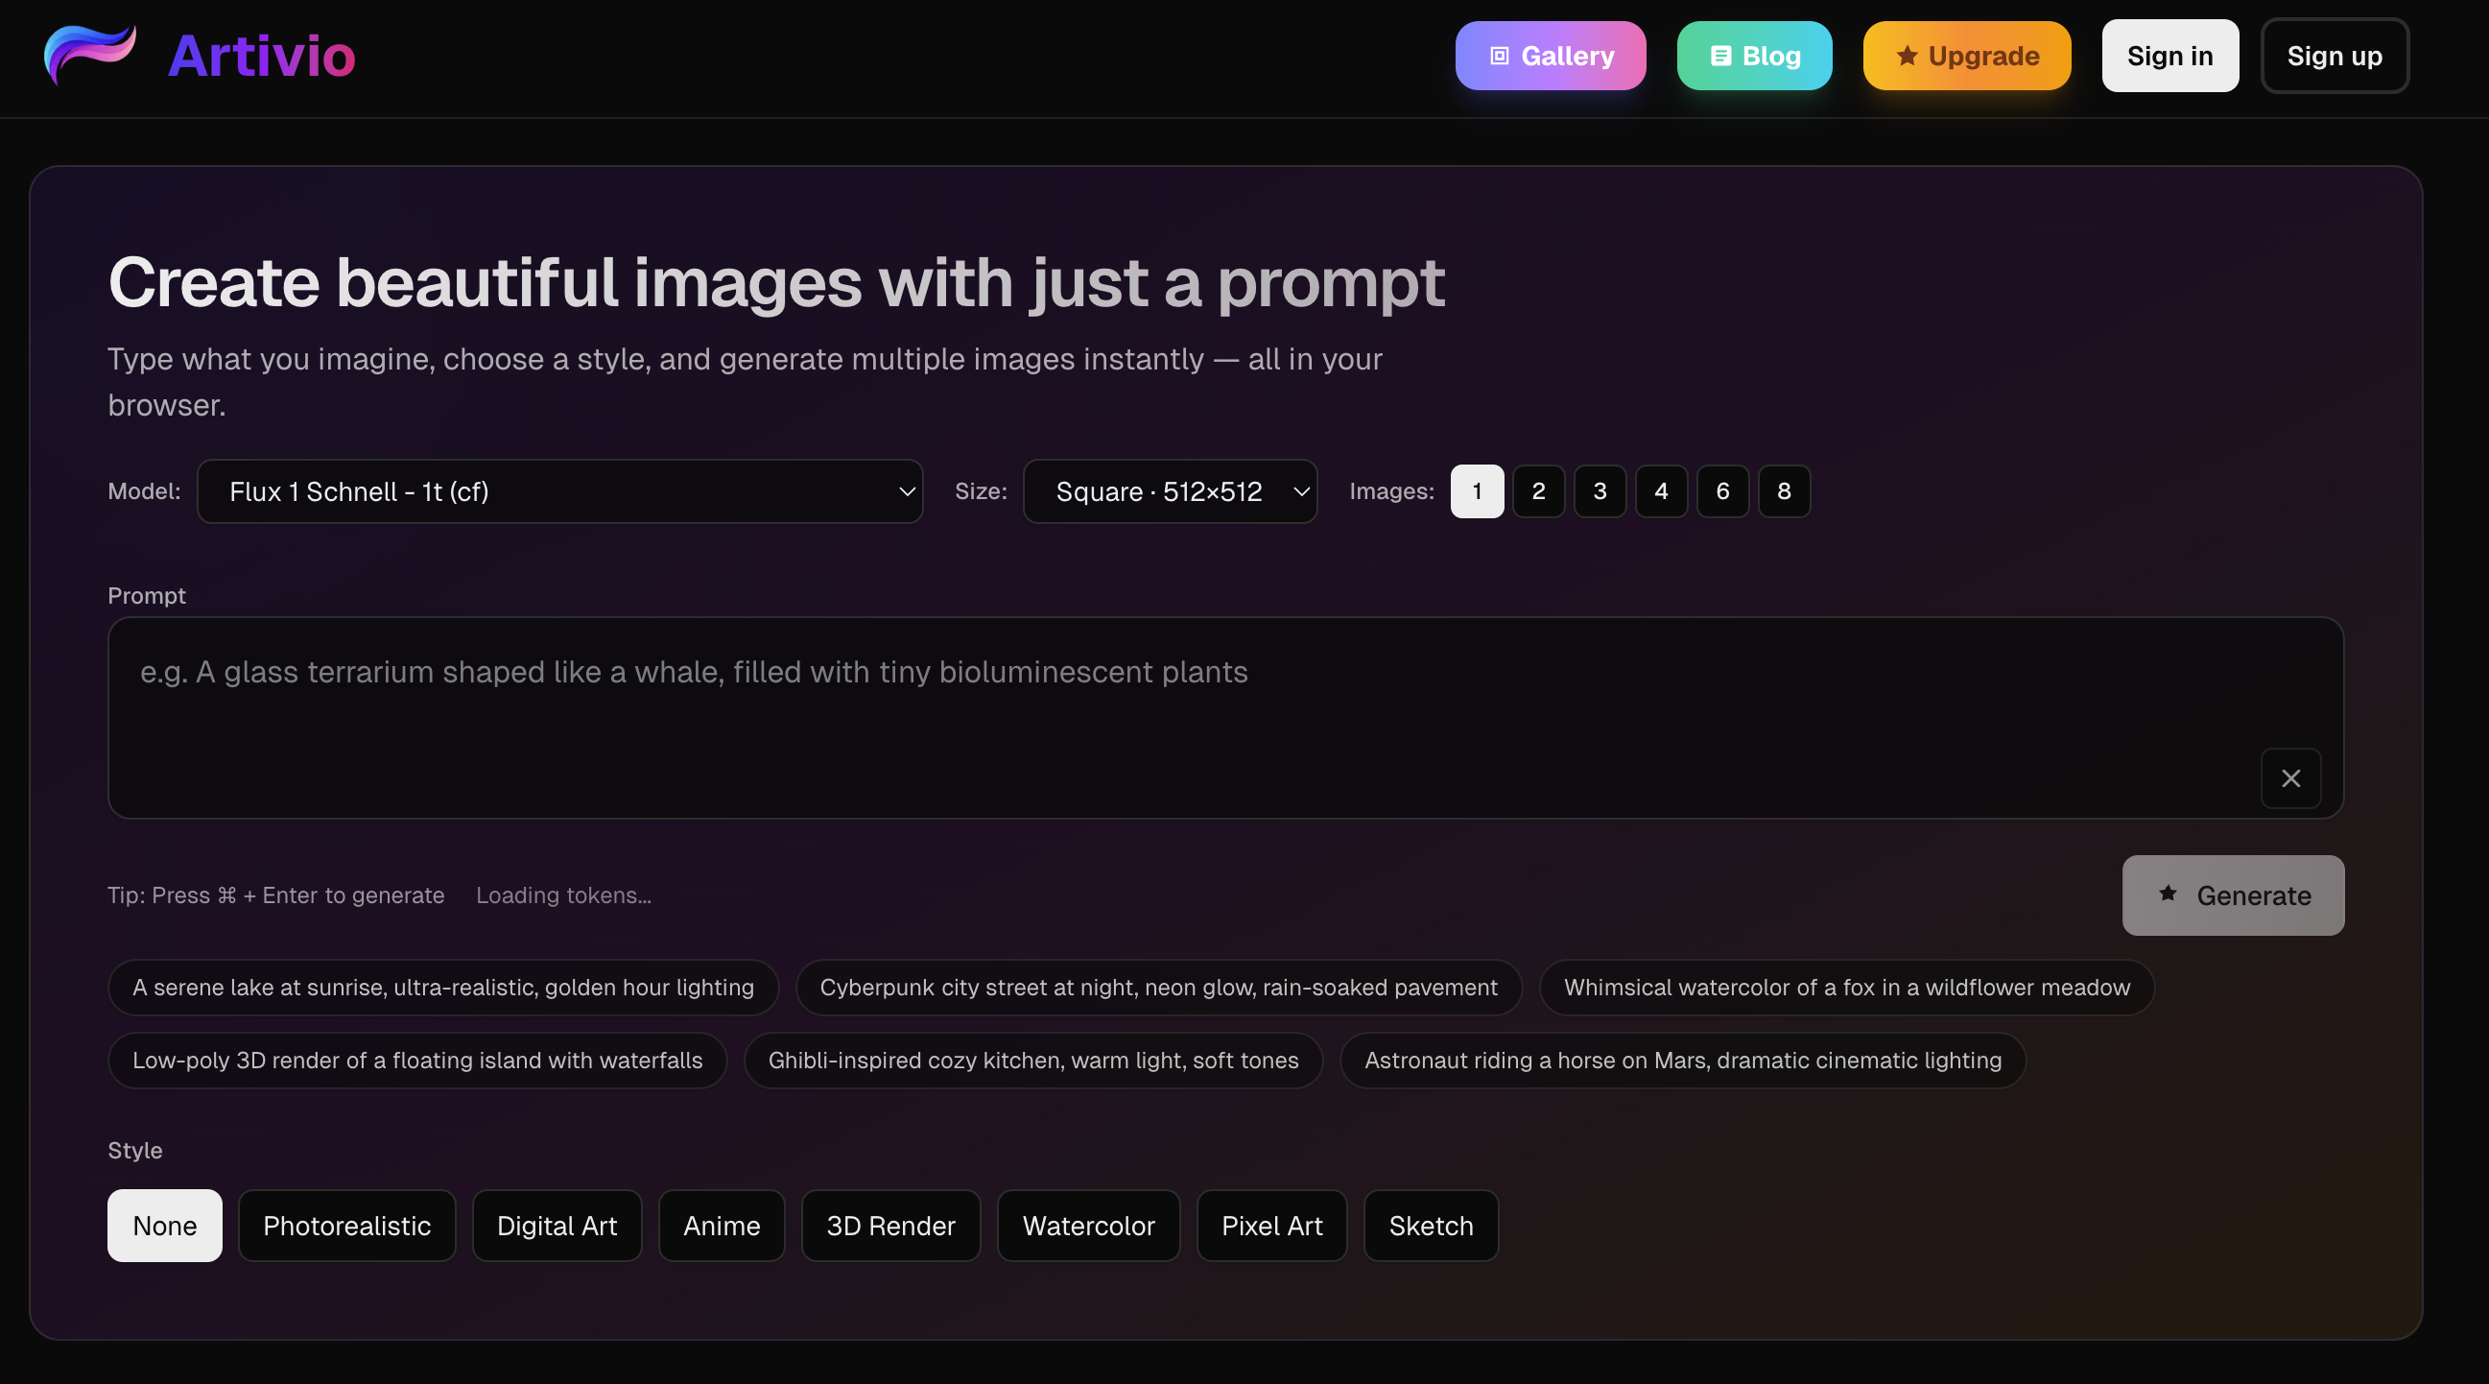
Task: Pick the Astronaut riding a horse suggestion
Action: coord(1682,1061)
